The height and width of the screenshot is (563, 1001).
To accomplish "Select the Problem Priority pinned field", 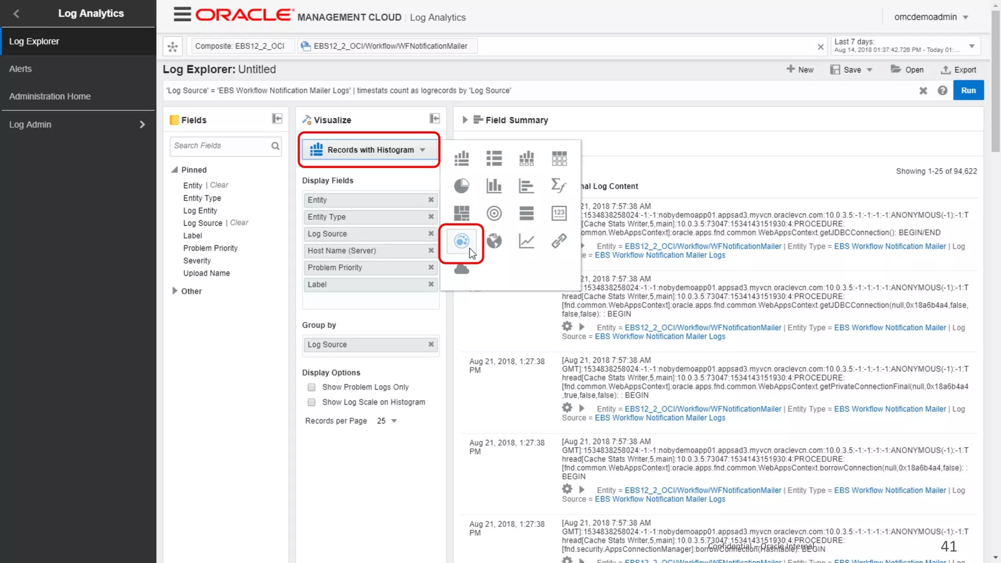I will (x=210, y=248).
